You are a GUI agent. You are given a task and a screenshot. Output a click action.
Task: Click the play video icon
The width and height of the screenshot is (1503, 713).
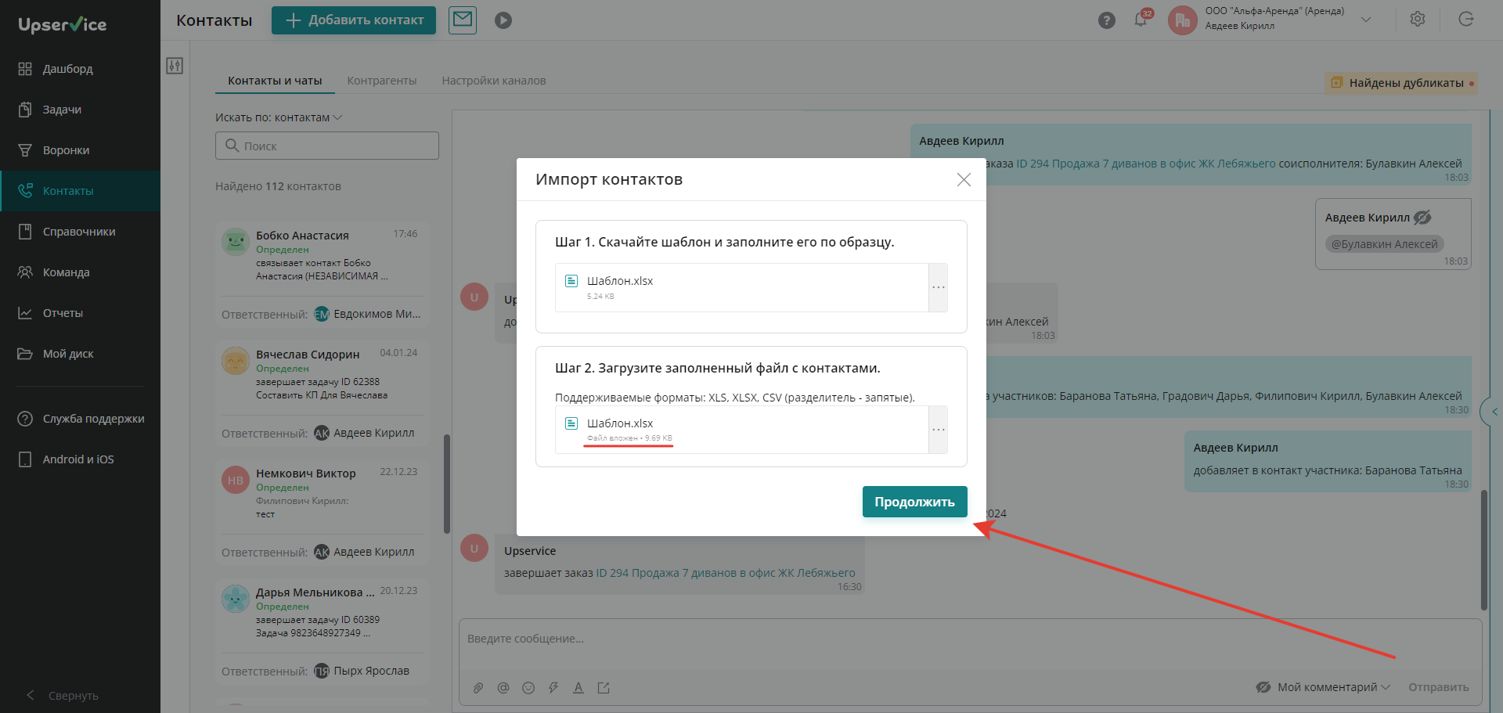[x=503, y=20]
